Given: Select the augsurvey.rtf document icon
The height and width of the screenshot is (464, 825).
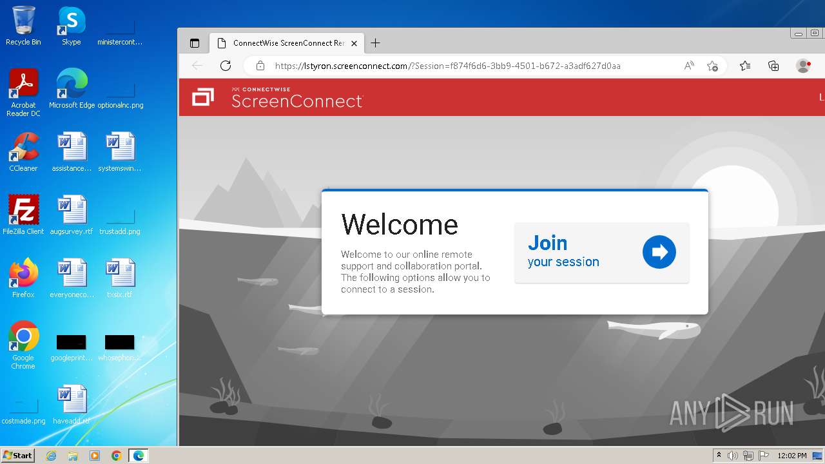Looking at the screenshot, I should click(72, 215).
